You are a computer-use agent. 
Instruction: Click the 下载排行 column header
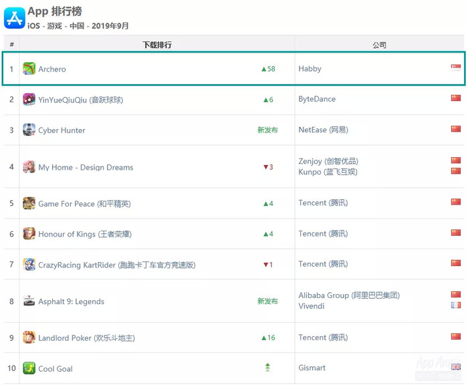tap(157, 45)
